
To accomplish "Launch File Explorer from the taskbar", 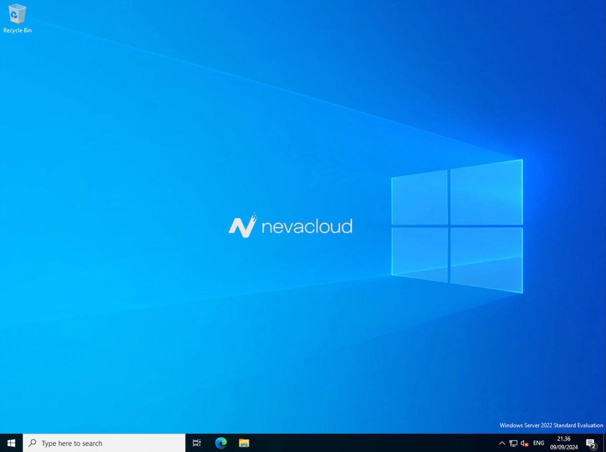I will pos(244,443).
